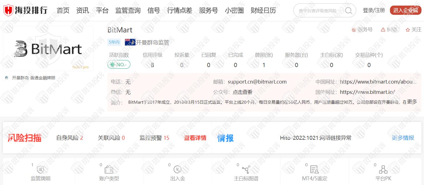Click the 海投排行 site logo

point(25,10)
